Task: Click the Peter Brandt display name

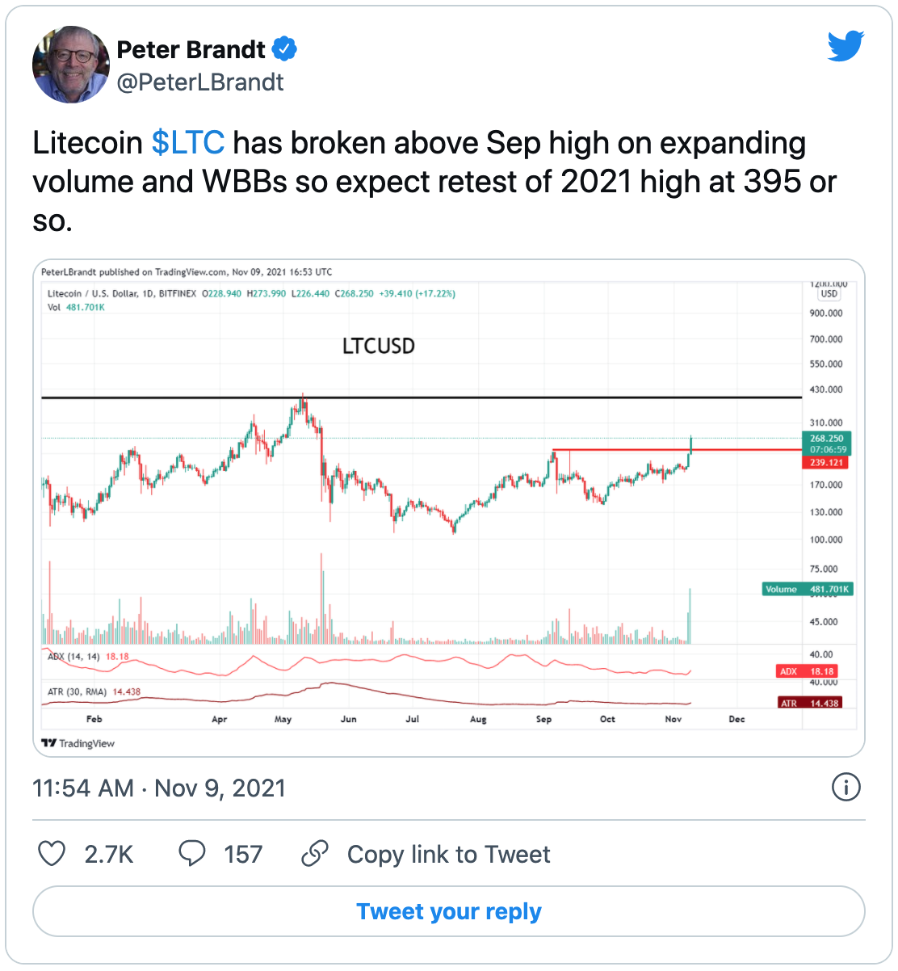Action: [x=191, y=49]
